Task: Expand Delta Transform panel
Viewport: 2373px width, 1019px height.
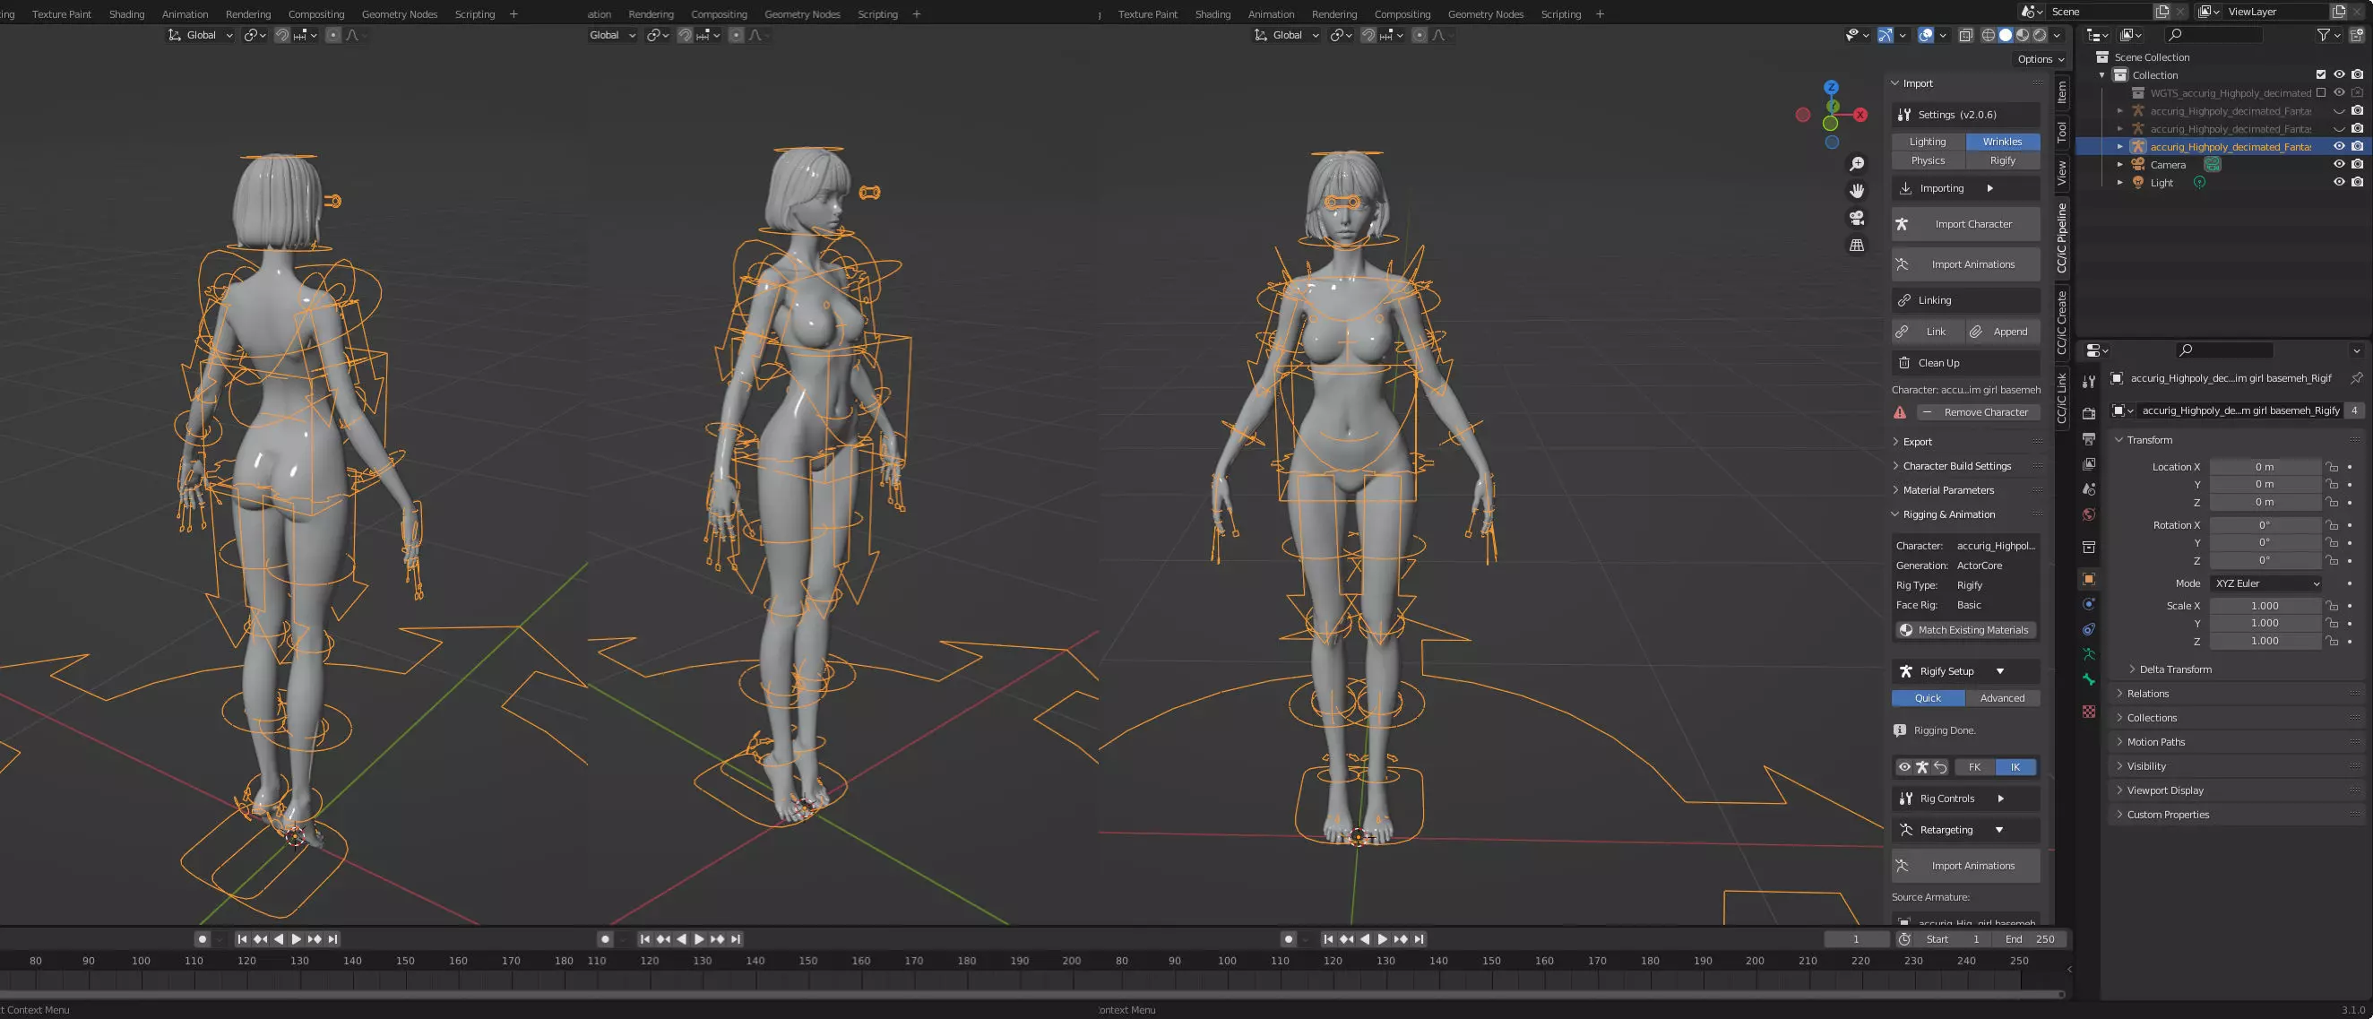Action: (2173, 669)
